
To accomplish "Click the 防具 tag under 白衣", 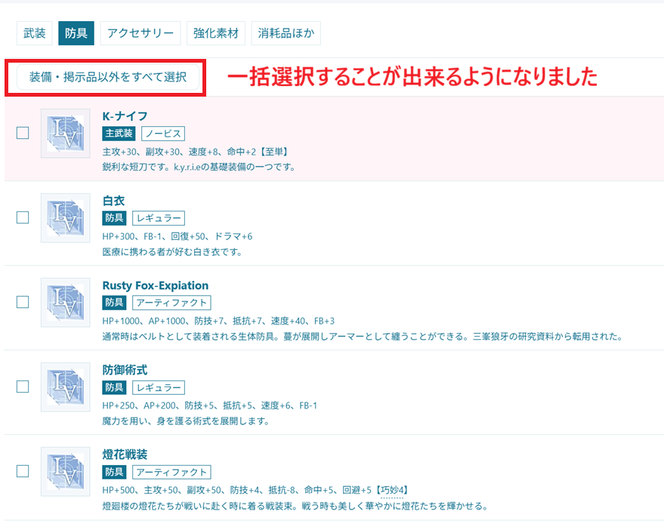I will point(114,218).
